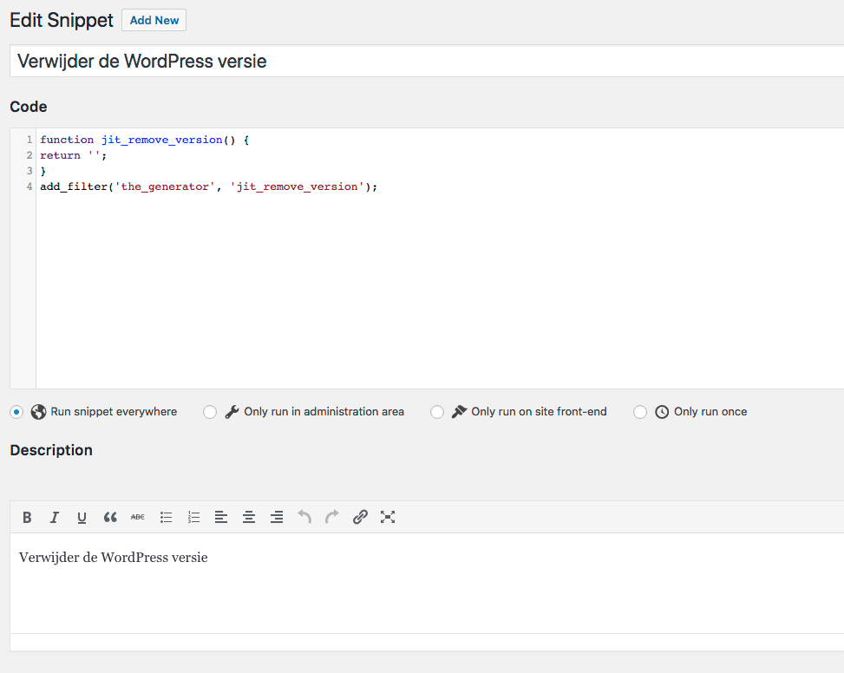Toggle bold formatting in description toolbar
Viewport: 844px width, 673px height.
tap(27, 517)
